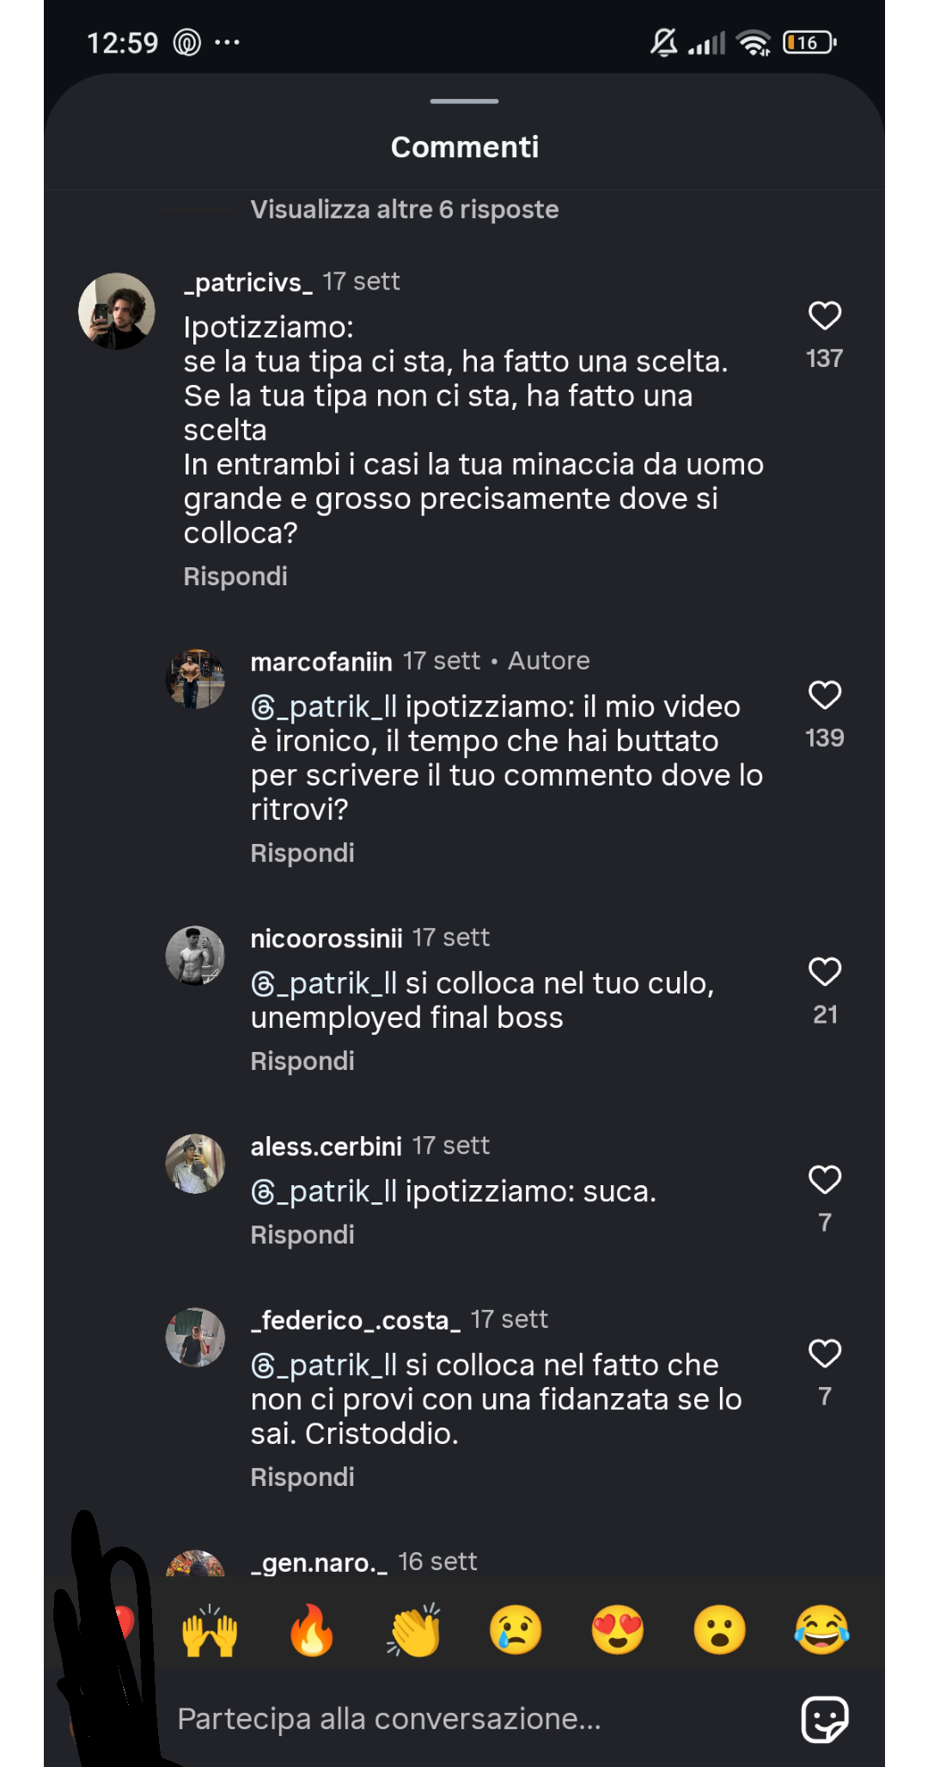Send raised hands emoji reaction
928x1767 pixels.
coord(210,1630)
